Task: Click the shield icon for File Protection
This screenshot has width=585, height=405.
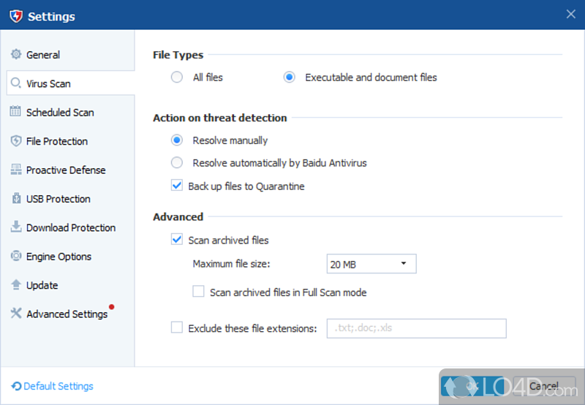Action: tap(16, 141)
